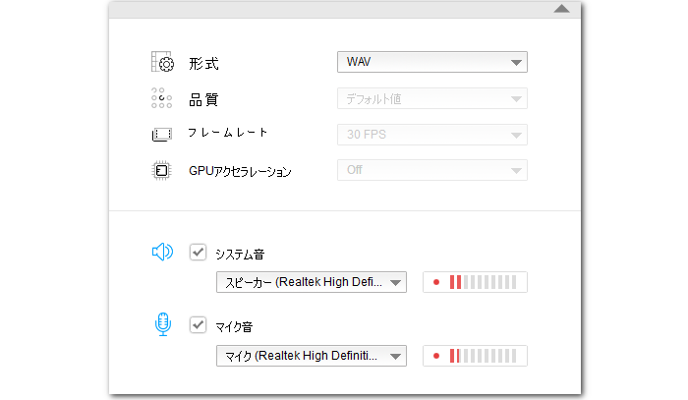This screenshot has width=688, height=400.
Task: Click the blue speaker system sound icon
Action: click(x=162, y=253)
